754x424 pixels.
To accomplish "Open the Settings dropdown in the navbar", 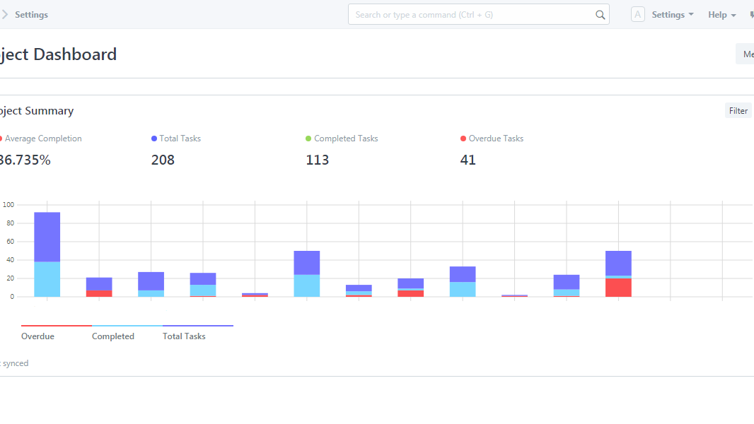I will point(672,15).
